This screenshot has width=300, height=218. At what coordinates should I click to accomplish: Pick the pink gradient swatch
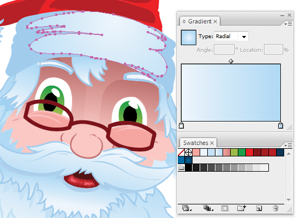226,153
